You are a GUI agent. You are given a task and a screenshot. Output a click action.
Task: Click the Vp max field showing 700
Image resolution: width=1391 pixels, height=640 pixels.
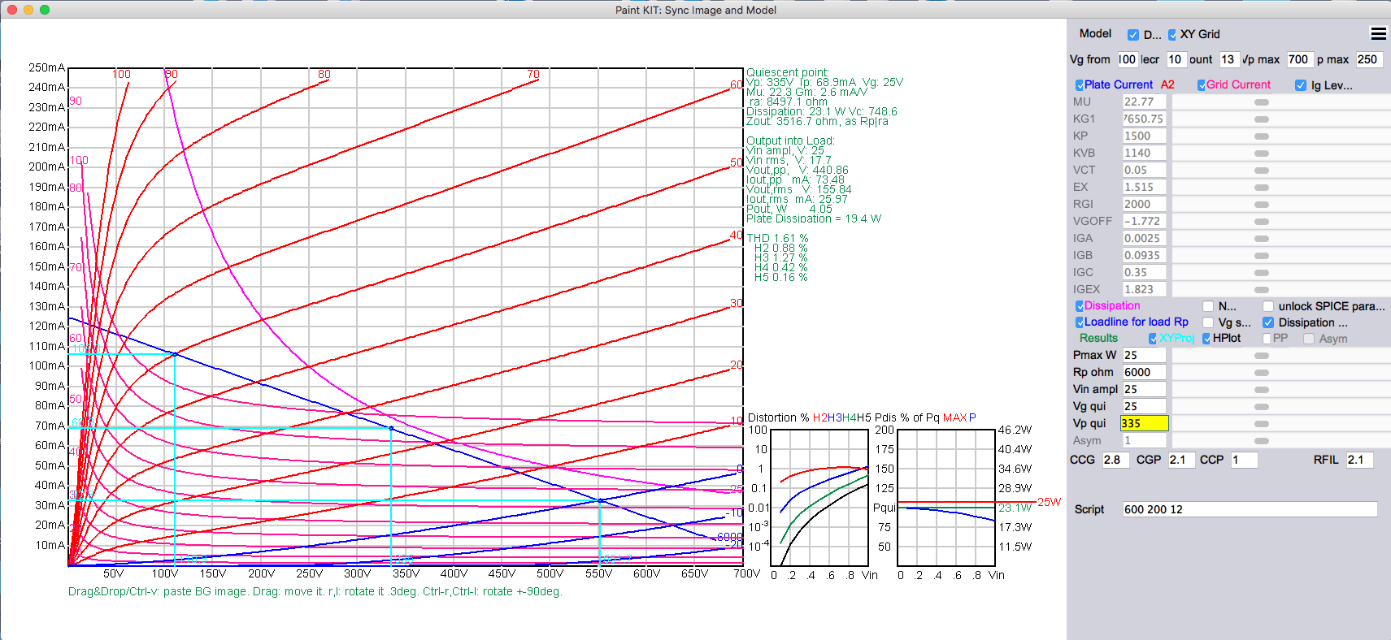(1299, 59)
